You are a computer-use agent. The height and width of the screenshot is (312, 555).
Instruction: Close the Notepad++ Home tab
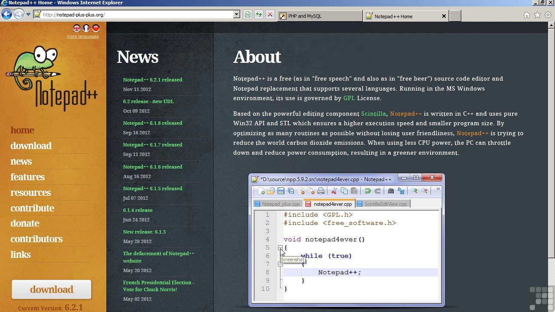pyautogui.click(x=444, y=16)
